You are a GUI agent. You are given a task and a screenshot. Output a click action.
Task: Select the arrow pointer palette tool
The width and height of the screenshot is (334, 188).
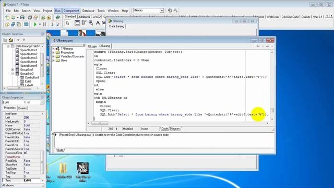pos(68,23)
